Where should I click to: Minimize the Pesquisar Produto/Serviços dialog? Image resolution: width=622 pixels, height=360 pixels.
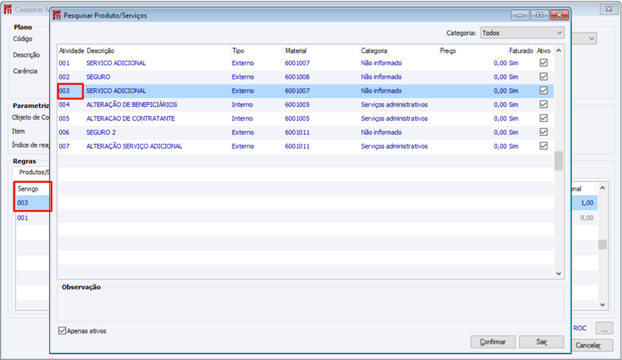tap(520, 15)
